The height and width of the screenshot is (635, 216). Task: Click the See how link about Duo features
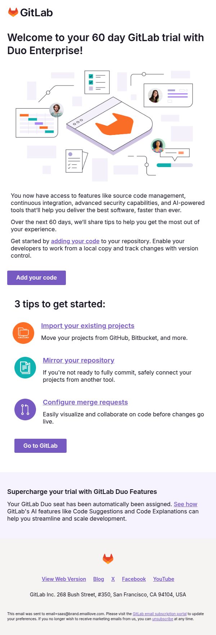tap(185, 504)
